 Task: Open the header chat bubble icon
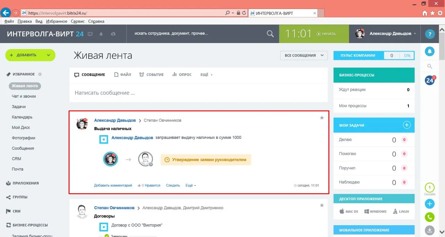pyautogui.click(x=90, y=34)
